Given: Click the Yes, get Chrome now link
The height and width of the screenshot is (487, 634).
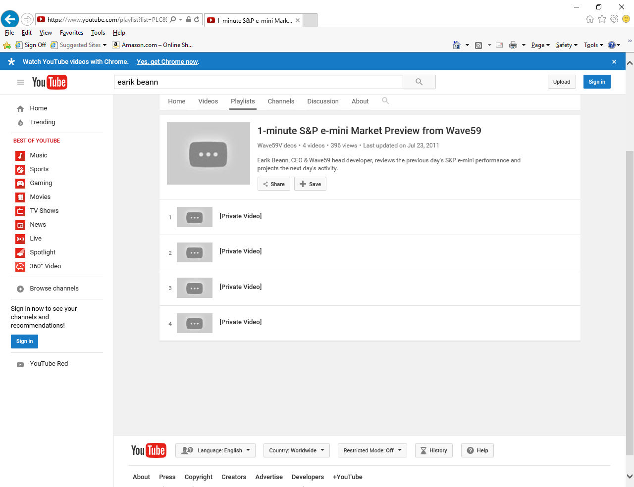Looking at the screenshot, I should (168, 62).
